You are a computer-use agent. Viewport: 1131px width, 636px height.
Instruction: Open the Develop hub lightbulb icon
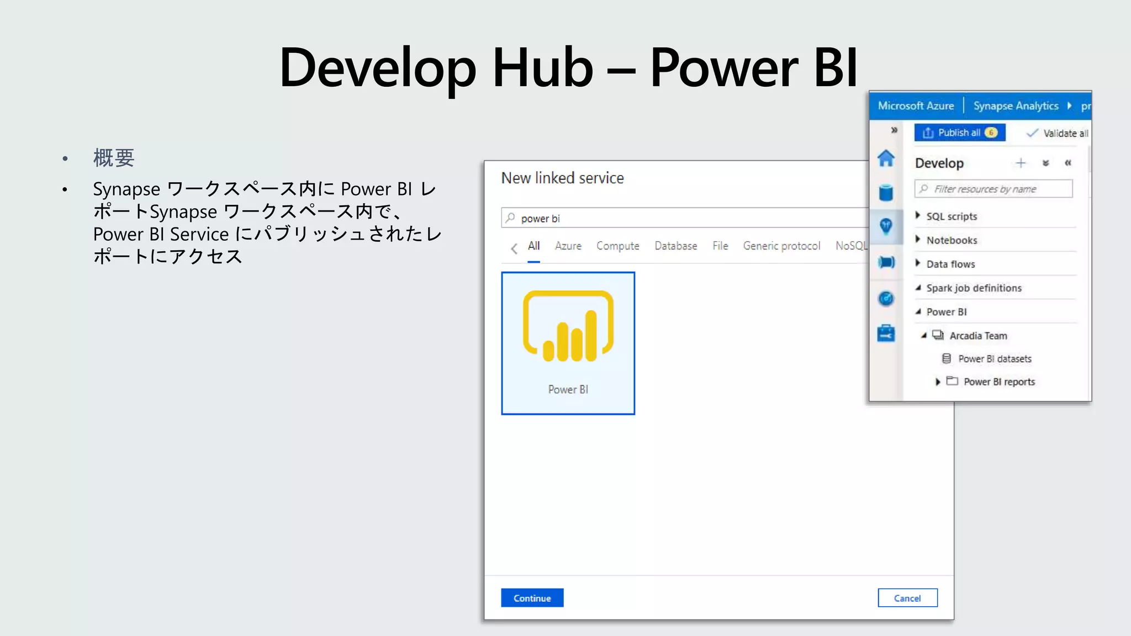(886, 226)
